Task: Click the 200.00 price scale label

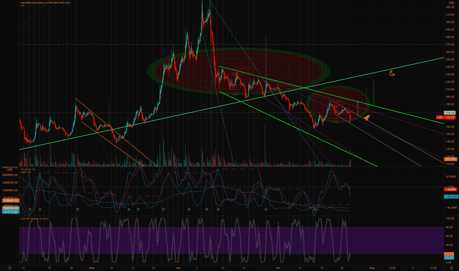Action: click(x=450, y=97)
